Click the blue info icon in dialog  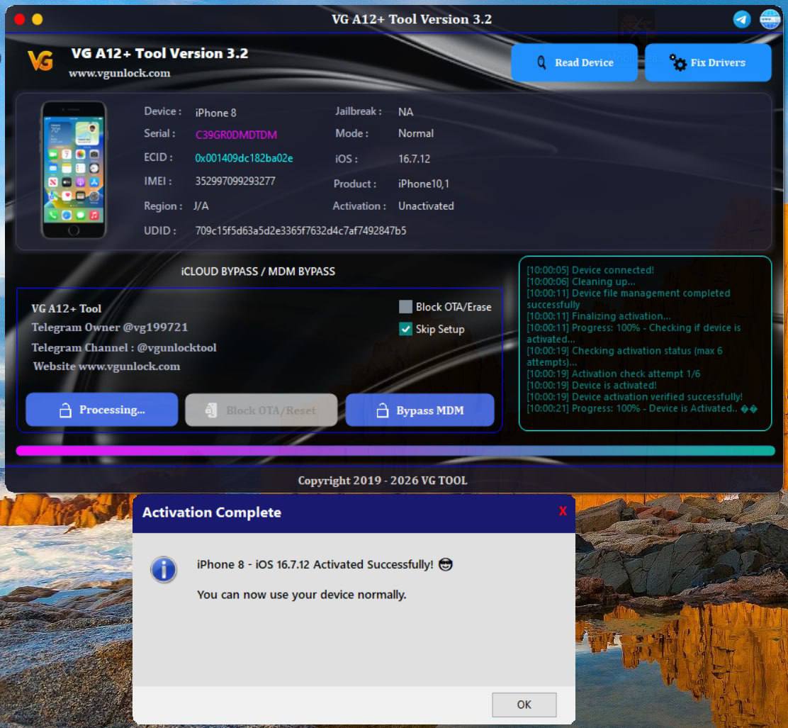164,569
